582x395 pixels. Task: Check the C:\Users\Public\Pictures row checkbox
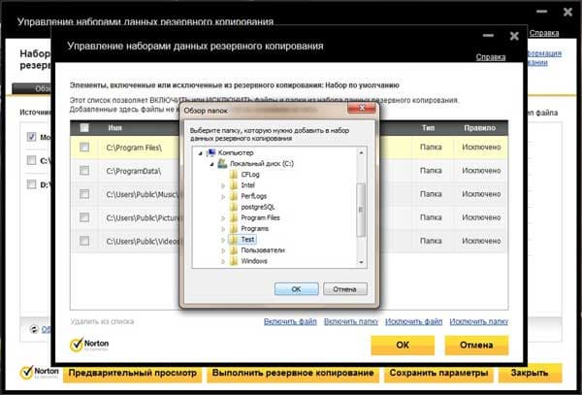click(84, 217)
